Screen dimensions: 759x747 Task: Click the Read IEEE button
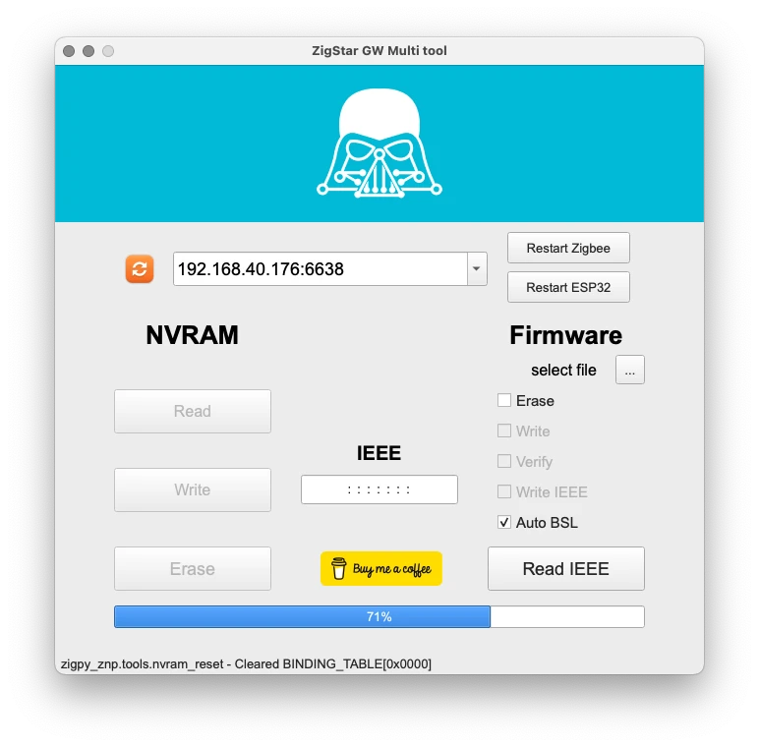[566, 569]
